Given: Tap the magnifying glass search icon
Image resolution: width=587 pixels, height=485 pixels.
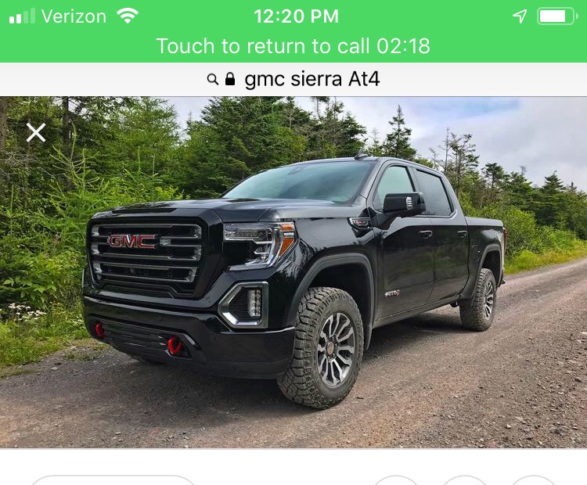Looking at the screenshot, I should coord(213,79).
